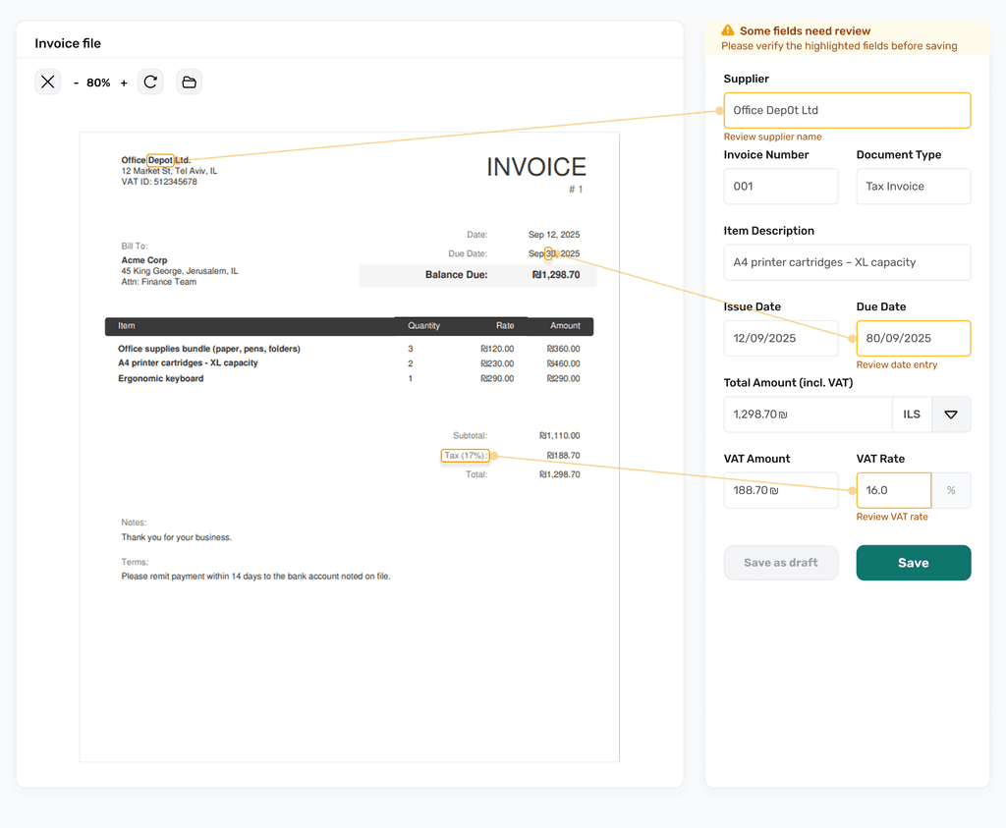The height and width of the screenshot is (828, 1006).
Task: Close the invoice file preview with the X icon
Action: pyautogui.click(x=47, y=82)
